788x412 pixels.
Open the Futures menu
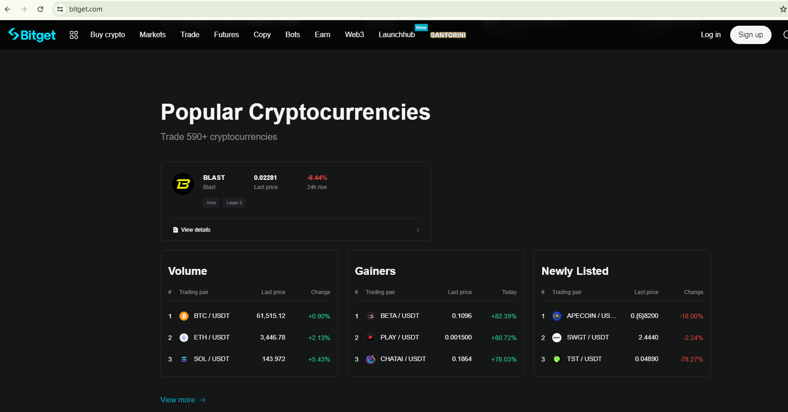(227, 35)
